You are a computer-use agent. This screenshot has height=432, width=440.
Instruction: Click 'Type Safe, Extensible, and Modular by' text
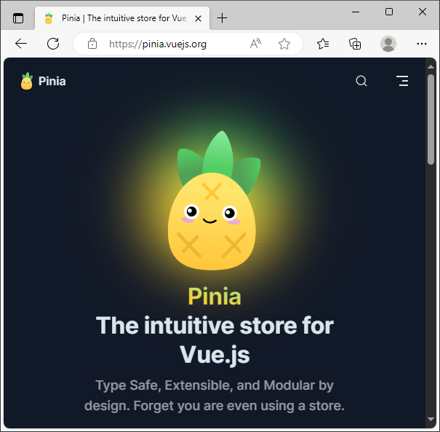(x=215, y=385)
